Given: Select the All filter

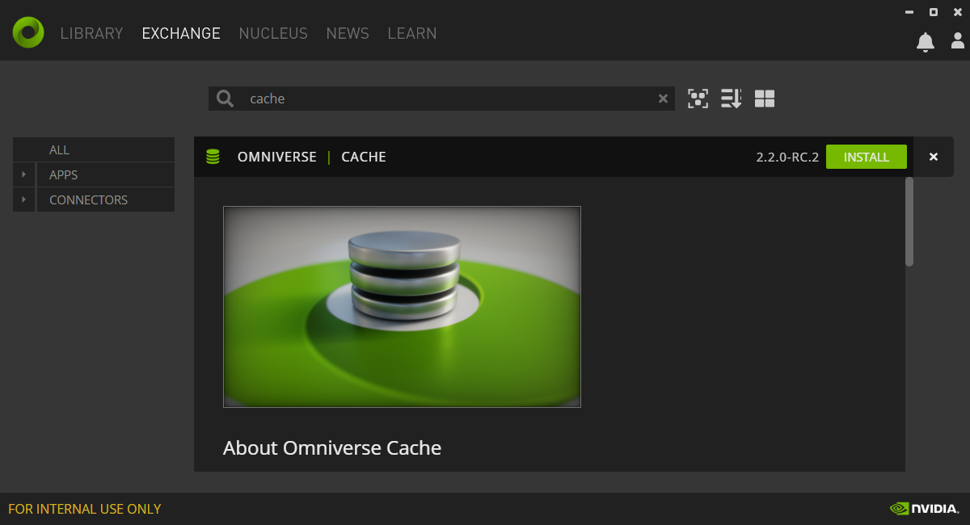Looking at the screenshot, I should pyautogui.click(x=94, y=149).
